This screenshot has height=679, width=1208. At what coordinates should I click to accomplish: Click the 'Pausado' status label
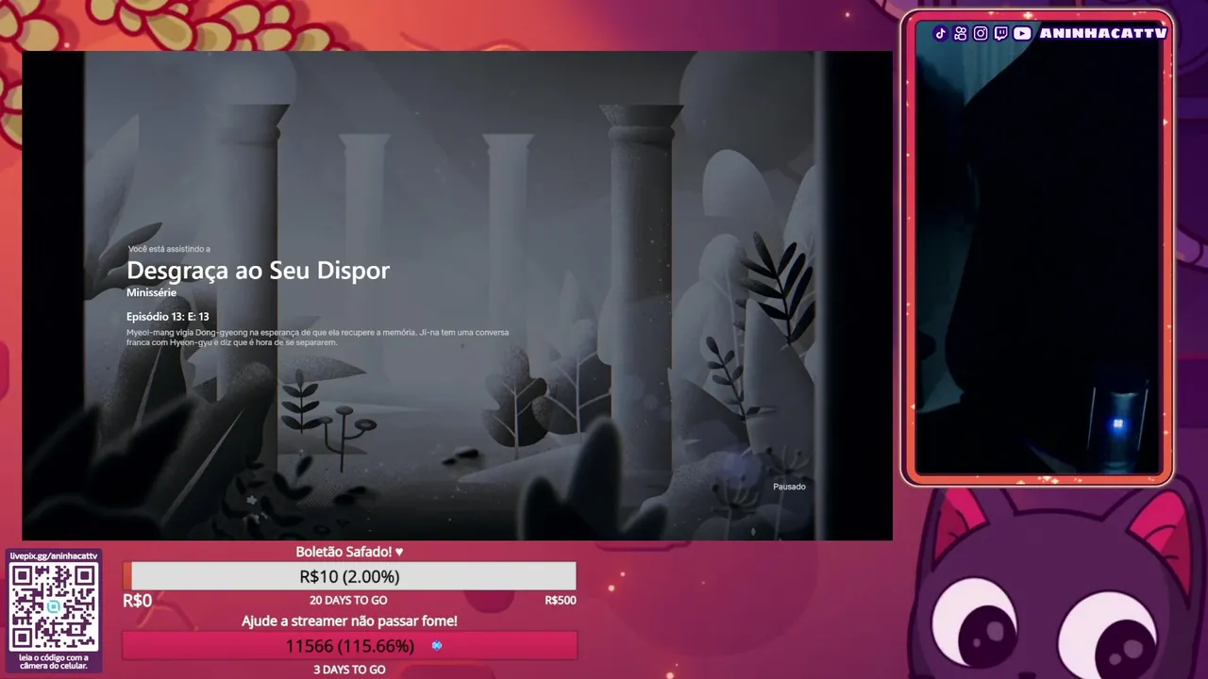point(789,487)
